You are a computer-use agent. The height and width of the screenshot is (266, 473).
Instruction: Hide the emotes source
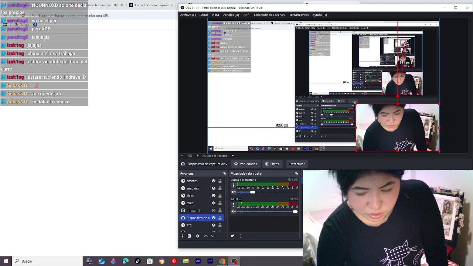click(213, 181)
